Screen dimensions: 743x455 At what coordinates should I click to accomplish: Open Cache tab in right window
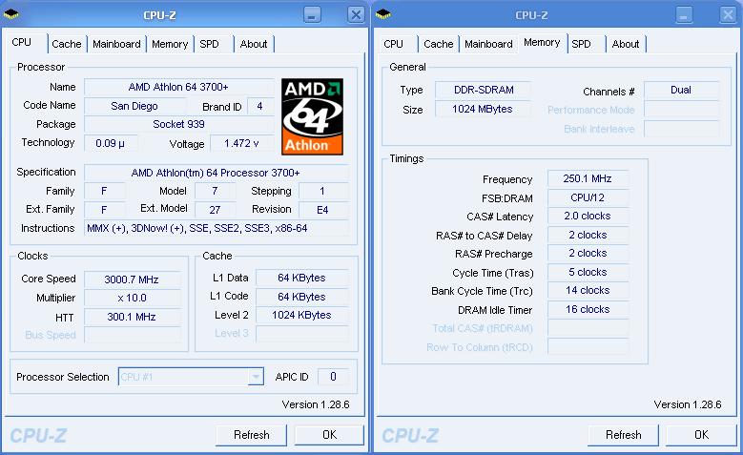(x=439, y=44)
